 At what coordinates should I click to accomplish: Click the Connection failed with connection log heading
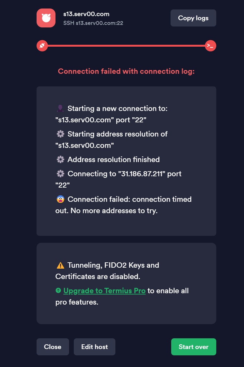(x=126, y=71)
